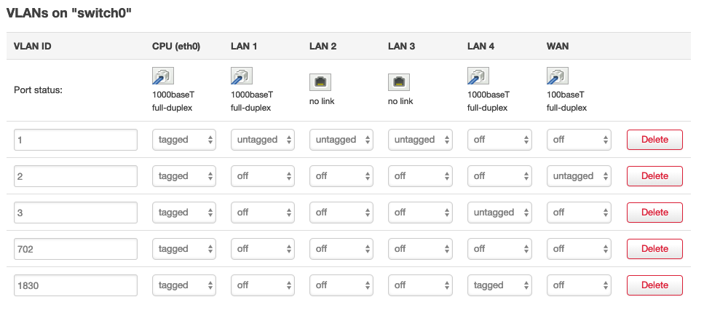Click the CPU (eth0) port status icon
The image size is (712, 313).
pos(163,76)
